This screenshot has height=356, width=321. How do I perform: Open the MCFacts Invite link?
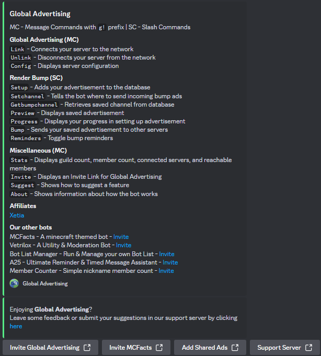[121, 237]
